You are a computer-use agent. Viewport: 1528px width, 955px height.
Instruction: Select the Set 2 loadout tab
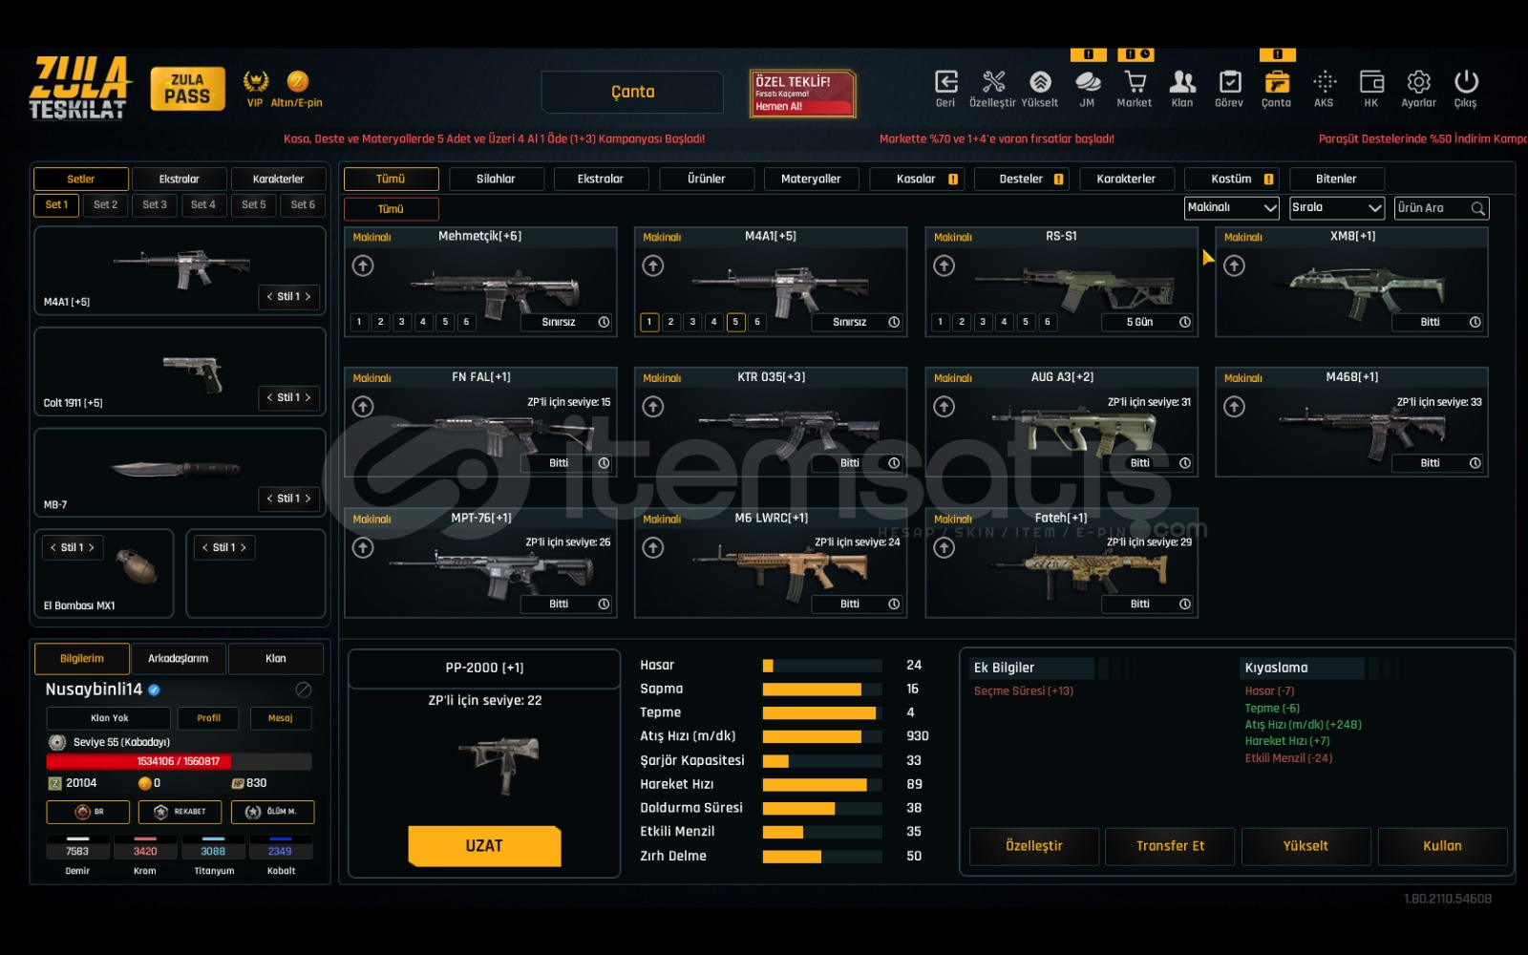tap(105, 205)
